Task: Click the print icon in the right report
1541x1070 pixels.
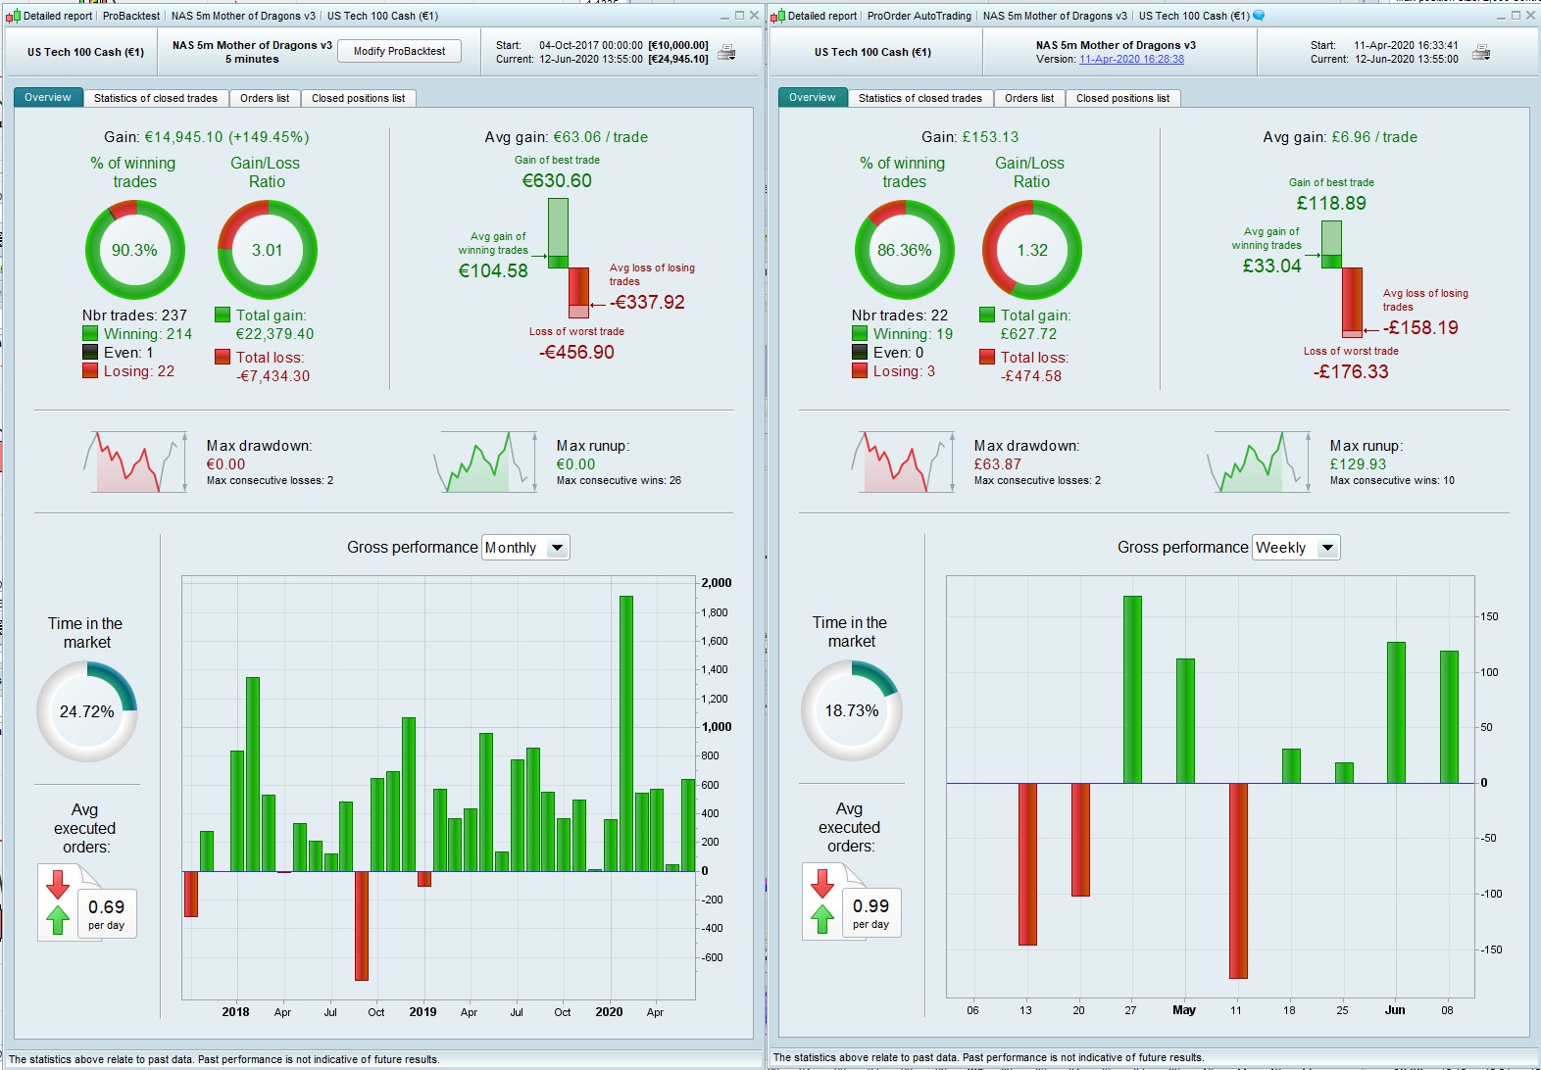Action: coord(1481,52)
